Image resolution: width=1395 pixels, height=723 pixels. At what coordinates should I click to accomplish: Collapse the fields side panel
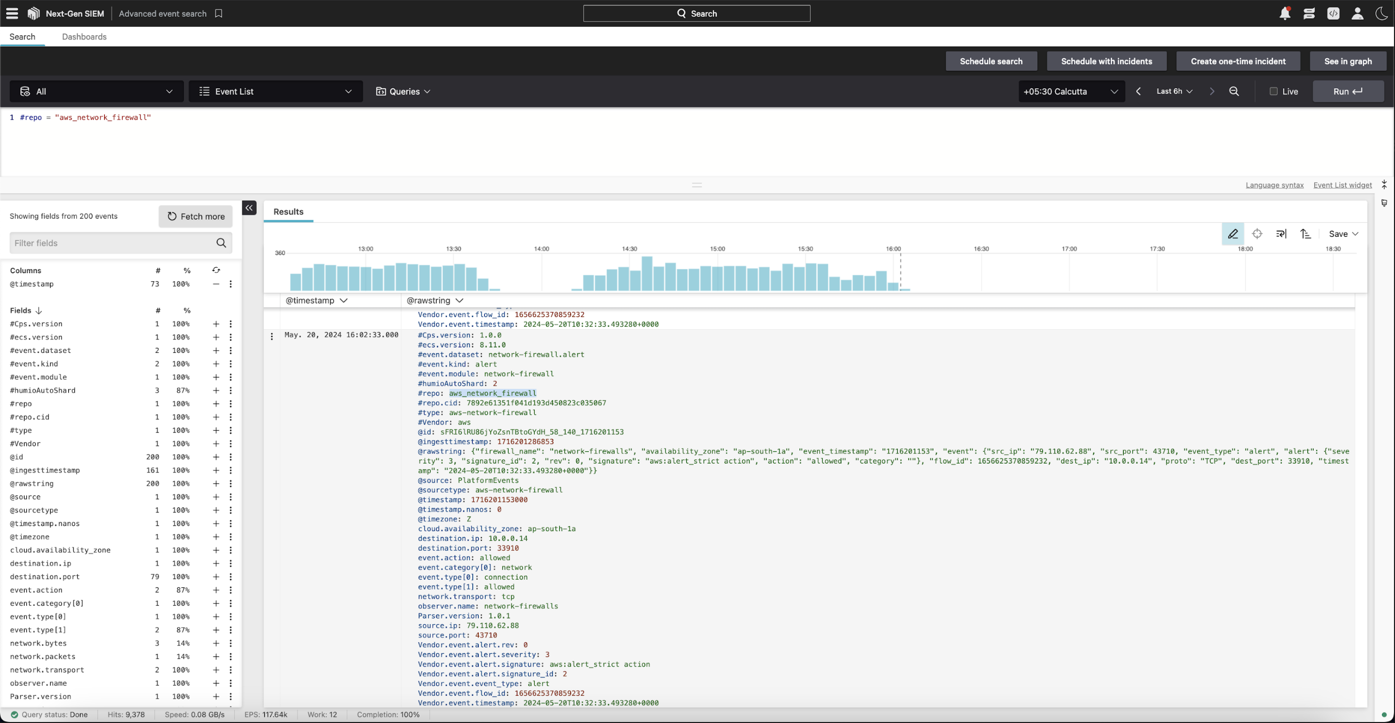[249, 208]
